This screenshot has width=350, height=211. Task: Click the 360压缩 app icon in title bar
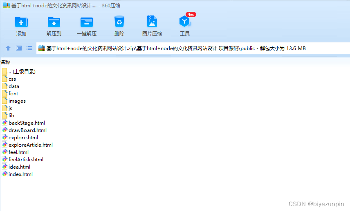pos(7,5)
